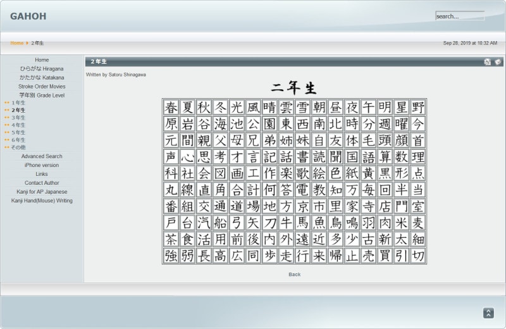Viewport: 506px width, 329px height.
Task: Select 3年生 grade submenu
Action: (18, 118)
